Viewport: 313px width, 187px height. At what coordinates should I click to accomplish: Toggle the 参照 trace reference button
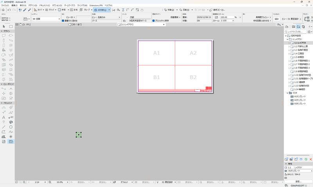pyautogui.click(x=62, y=10)
